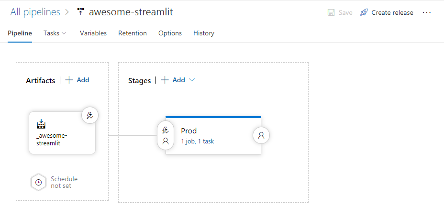Click the release pipeline icon beside awesome-streamlit
Viewport: 444px width, 207px height.
(x=80, y=12)
